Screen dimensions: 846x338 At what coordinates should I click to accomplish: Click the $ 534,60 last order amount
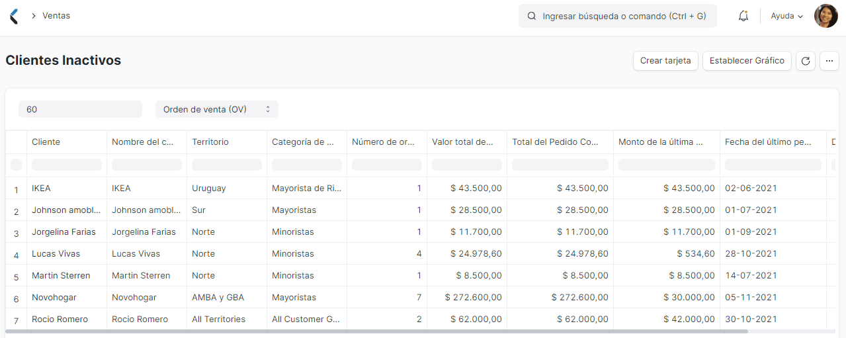tap(666, 253)
